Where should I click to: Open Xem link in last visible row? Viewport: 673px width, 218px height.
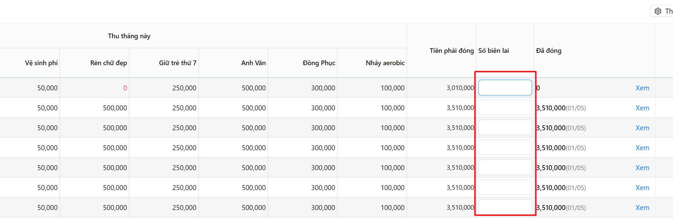click(x=642, y=208)
